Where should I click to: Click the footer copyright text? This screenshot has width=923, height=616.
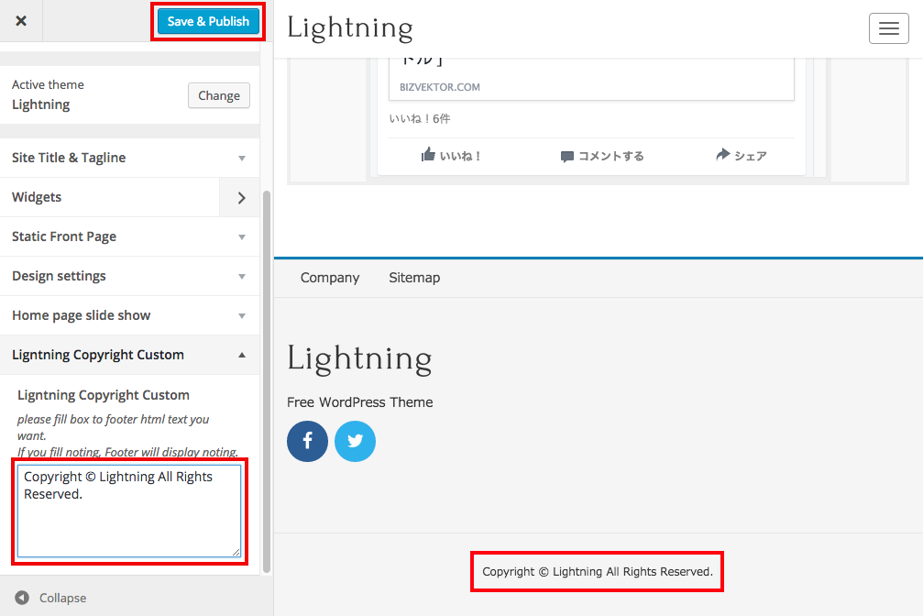point(598,572)
